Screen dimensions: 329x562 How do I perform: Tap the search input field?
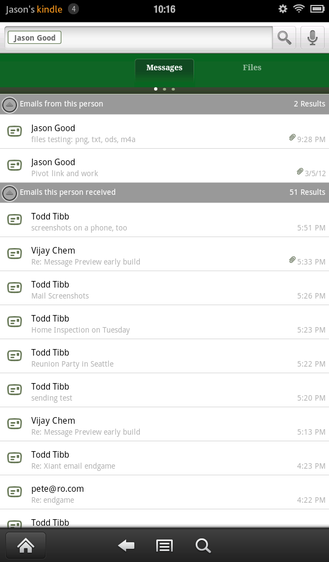pos(164,38)
